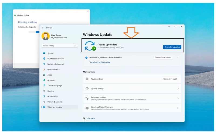
Task: Click Check for updates button
Action: pyautogui.click(x=172, y=47)
